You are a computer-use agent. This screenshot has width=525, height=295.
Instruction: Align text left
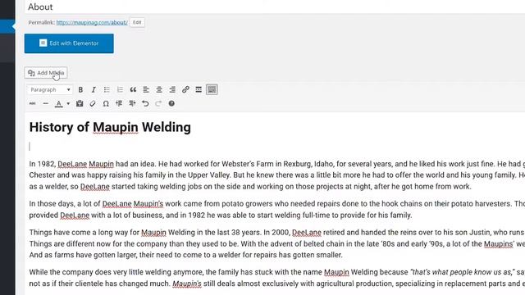coord(146,89)
